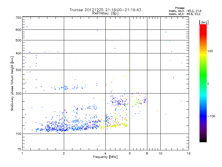This screenshot has width=222, height=167.
Task: Click the plot title 'Tromsø 20121225 21:18:00-21:19:43'
Action: 105,10
